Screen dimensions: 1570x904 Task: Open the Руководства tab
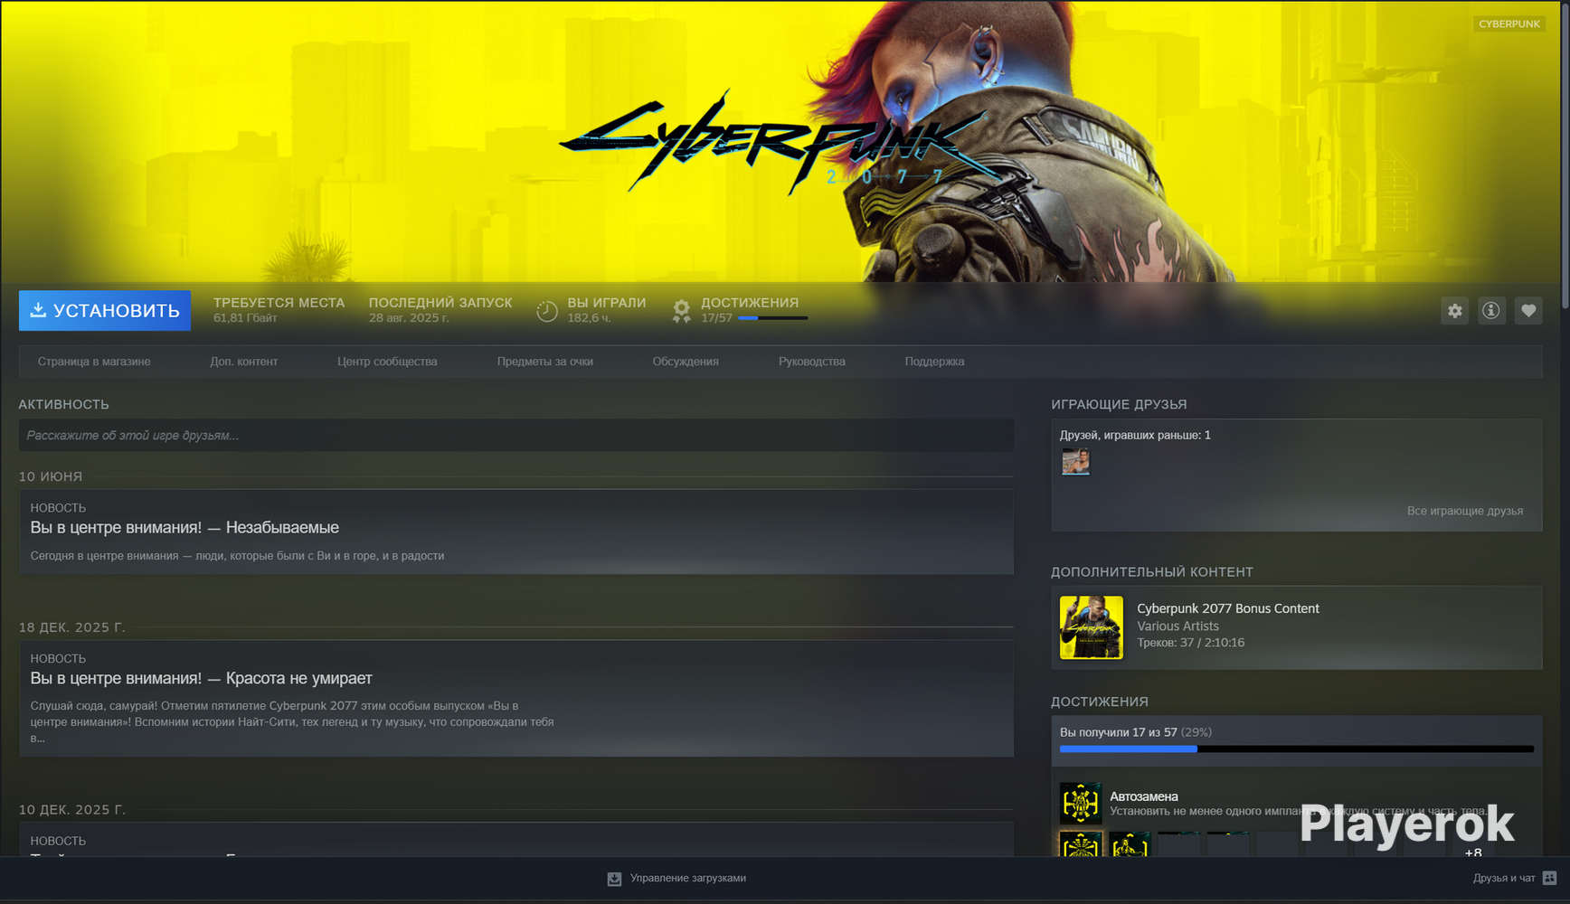(x=812, y=362)
